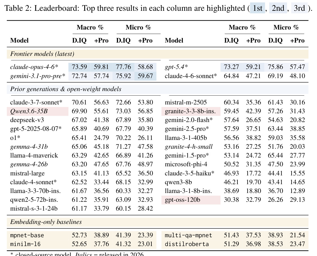Click the gemini-1.5-pro* model name
The height and width of the screenshot is (256, 317).
[187, 156]
